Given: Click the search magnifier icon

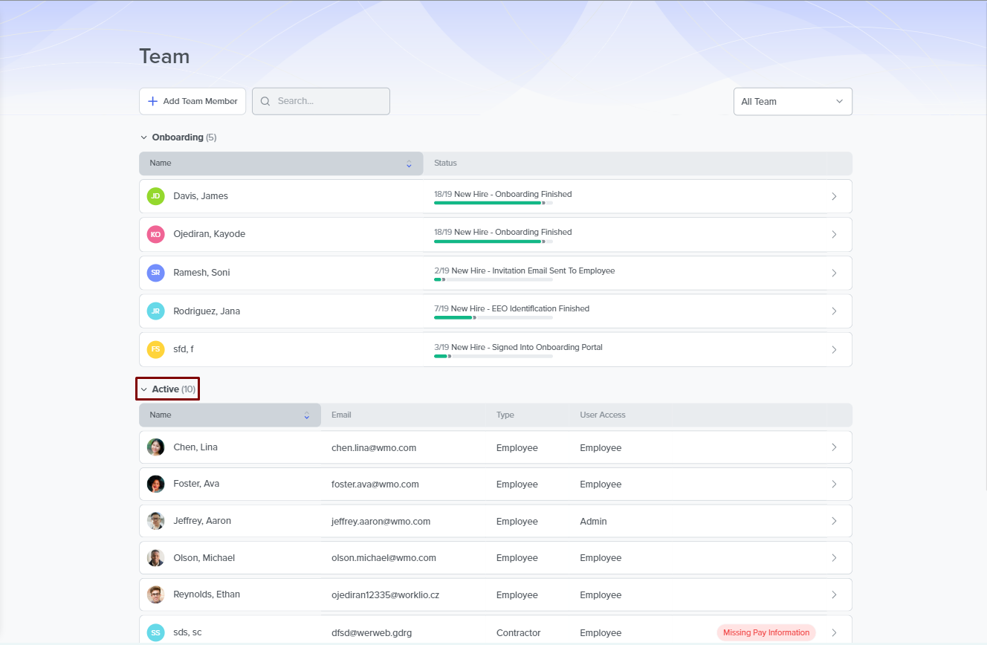Looking at the screenshot, I should pos(265,102).
